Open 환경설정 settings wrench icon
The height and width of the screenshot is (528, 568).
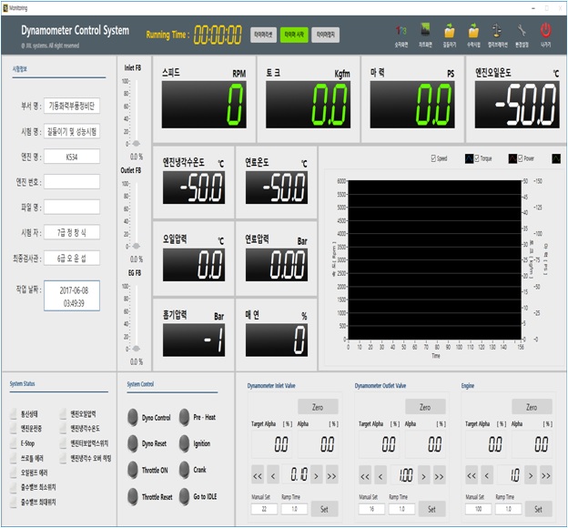coord(522,32)
